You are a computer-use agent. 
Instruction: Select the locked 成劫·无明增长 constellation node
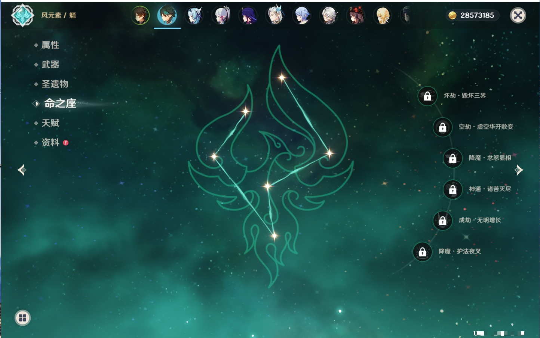coord(442,221)
